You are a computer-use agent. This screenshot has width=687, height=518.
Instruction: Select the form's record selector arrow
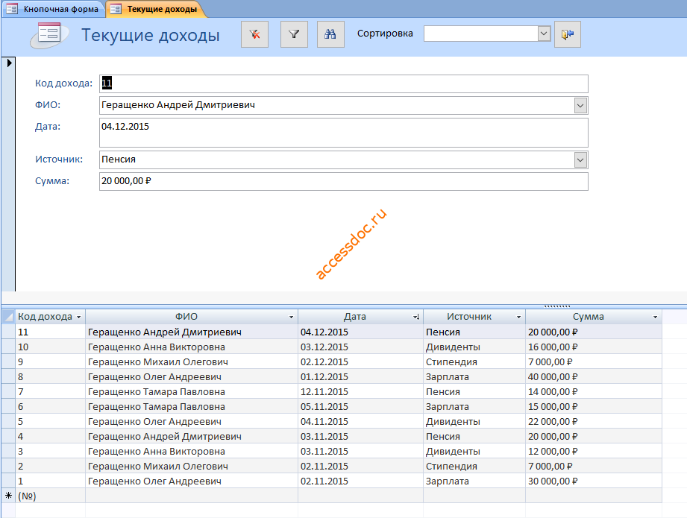tap(9, 63)
